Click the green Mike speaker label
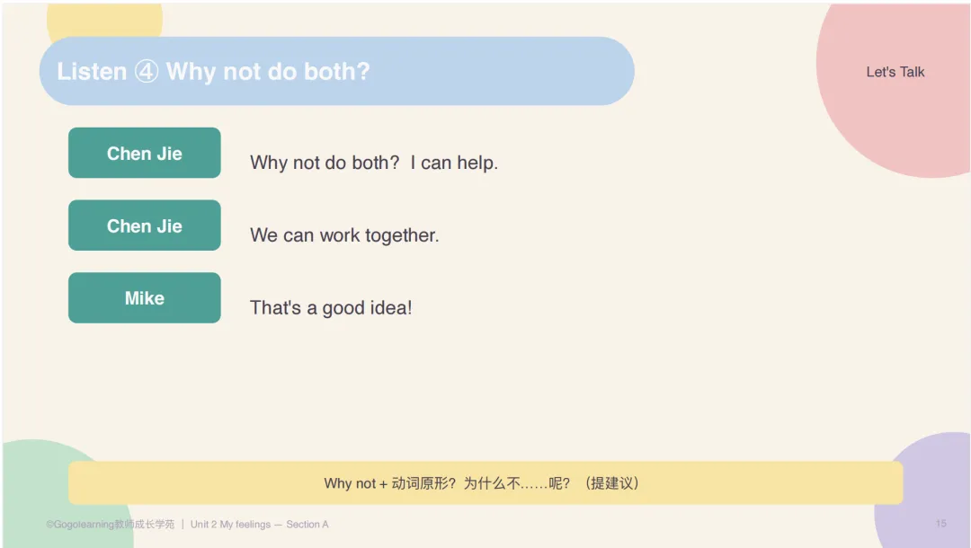This screenshot has height=548, width=971. click(144, 297)
